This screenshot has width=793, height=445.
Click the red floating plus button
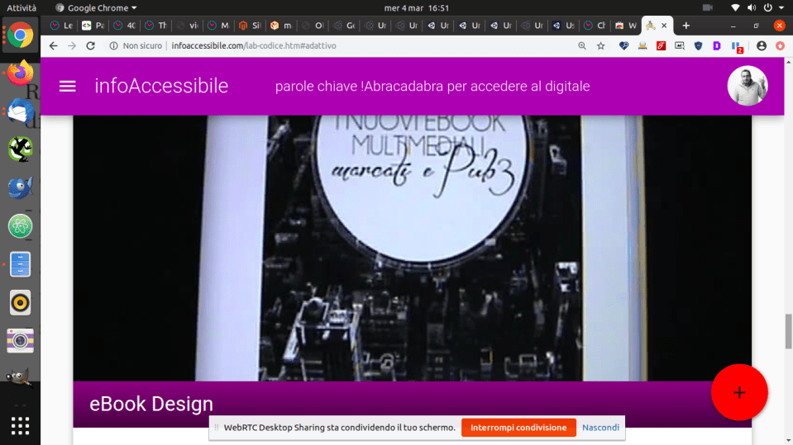[x=738, y=392]
